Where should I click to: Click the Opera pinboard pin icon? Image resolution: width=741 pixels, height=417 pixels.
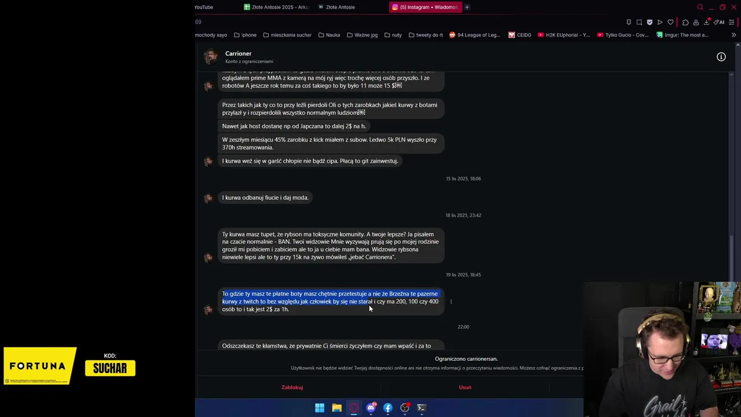[x=629, y=22]
